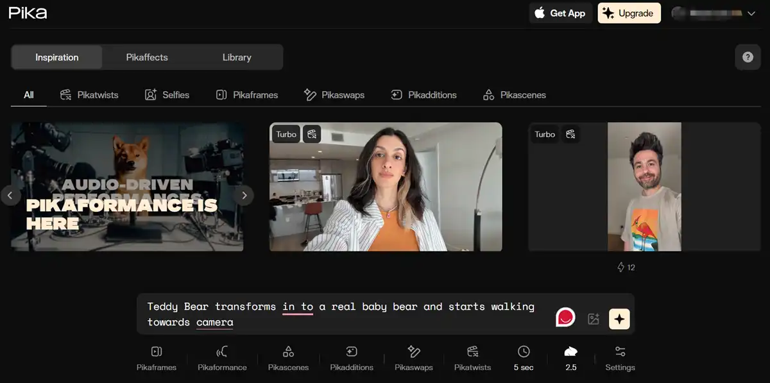Open the 5 sec duration control

pyautogui.click(x=524, y=358)
